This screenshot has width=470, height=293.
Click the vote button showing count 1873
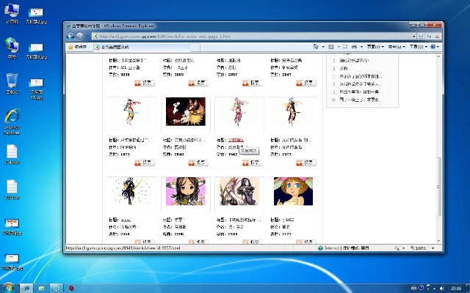(144, 163)
